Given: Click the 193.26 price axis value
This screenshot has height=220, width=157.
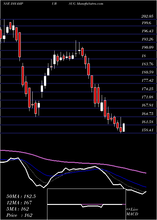Looking at the screenshot, I should (148, 39).
